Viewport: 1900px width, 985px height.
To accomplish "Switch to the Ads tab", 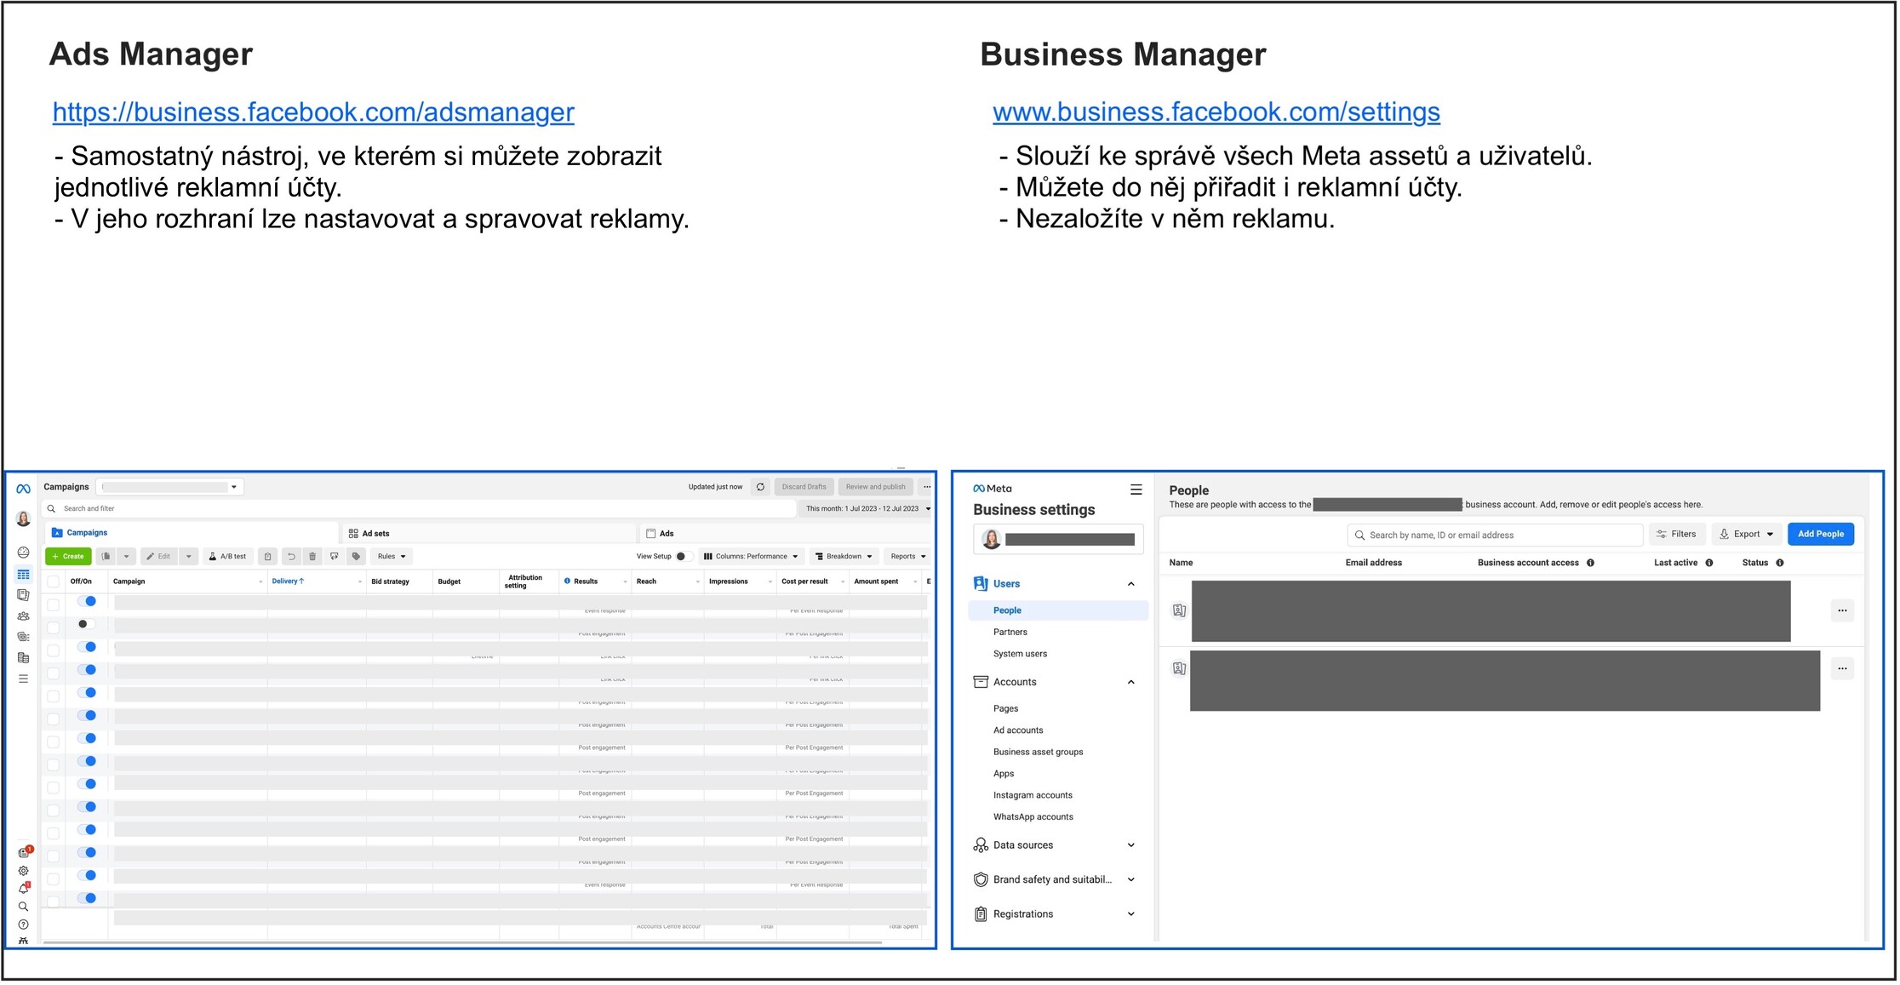I will point(784,534).
